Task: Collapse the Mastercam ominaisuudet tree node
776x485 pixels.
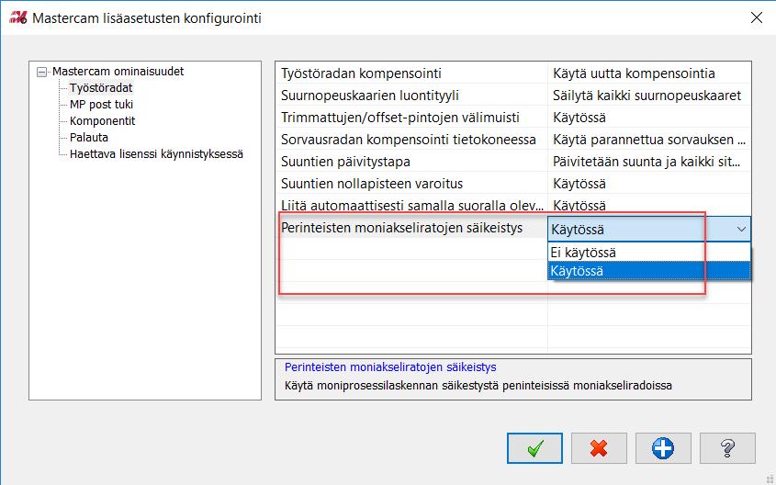Action: pyautogui.click(x=42, y=73)
